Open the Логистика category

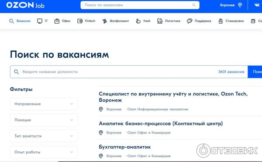point(169,21)
